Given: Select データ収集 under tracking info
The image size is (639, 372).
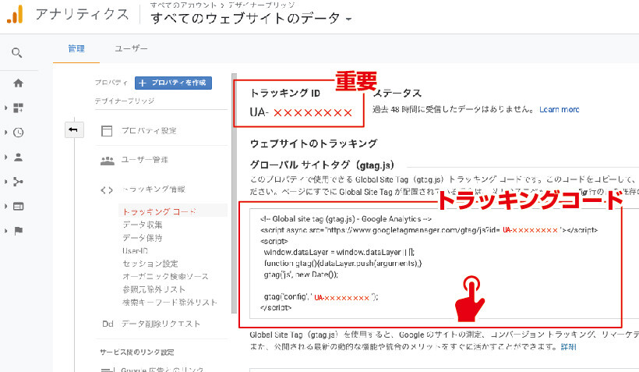Looking at the screenshot, I should point(143,225).
